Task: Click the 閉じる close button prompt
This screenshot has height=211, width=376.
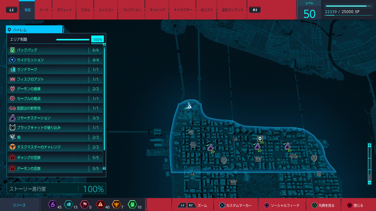Action: click(355, 205)
